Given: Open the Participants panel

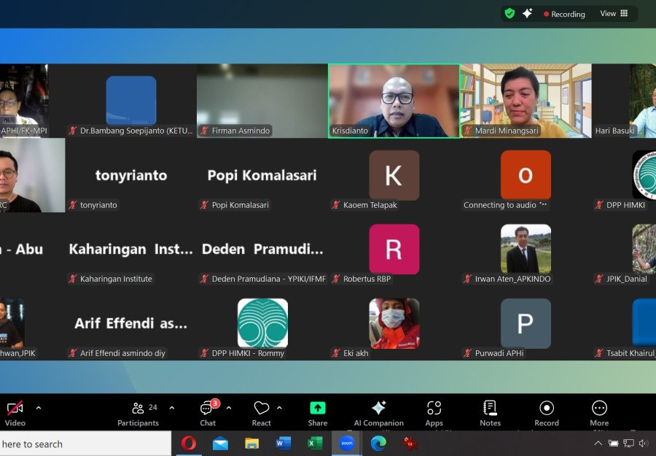Looking at the screenshot, I should pyautogui.click(x=138, y=414).
